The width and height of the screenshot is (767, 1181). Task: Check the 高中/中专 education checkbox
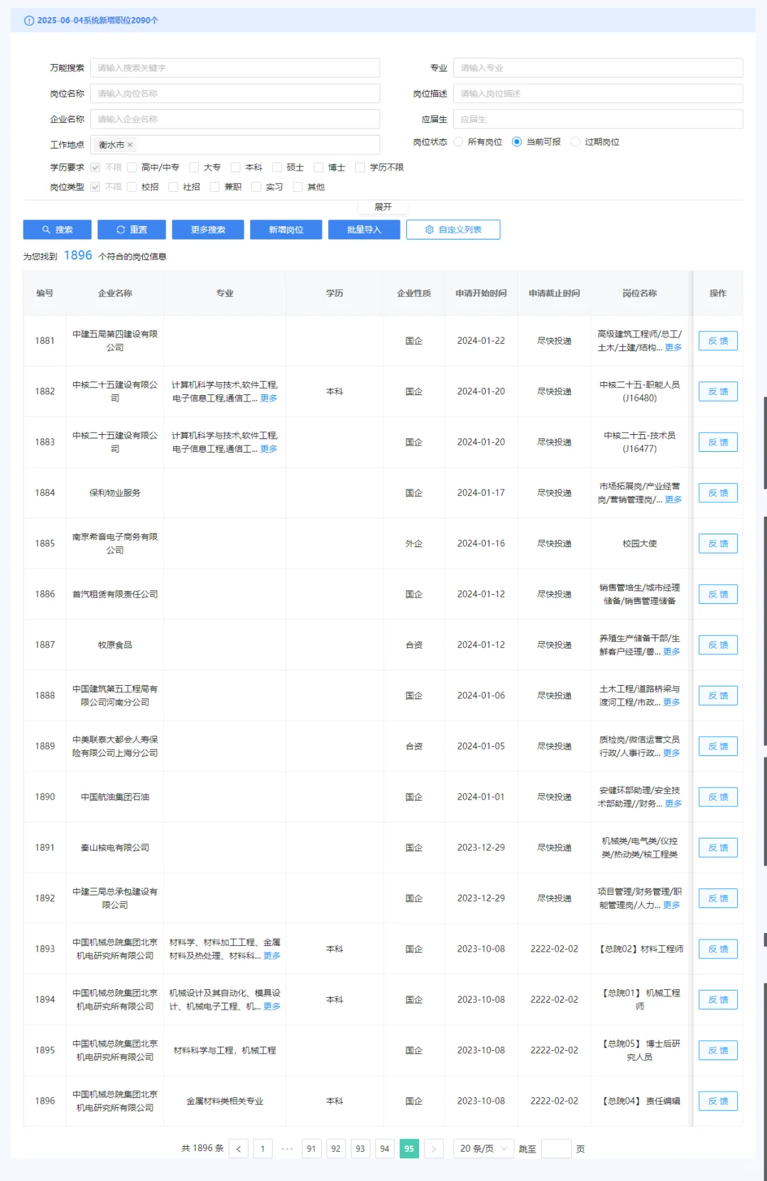pyautogui.click(x=132, y=167)
